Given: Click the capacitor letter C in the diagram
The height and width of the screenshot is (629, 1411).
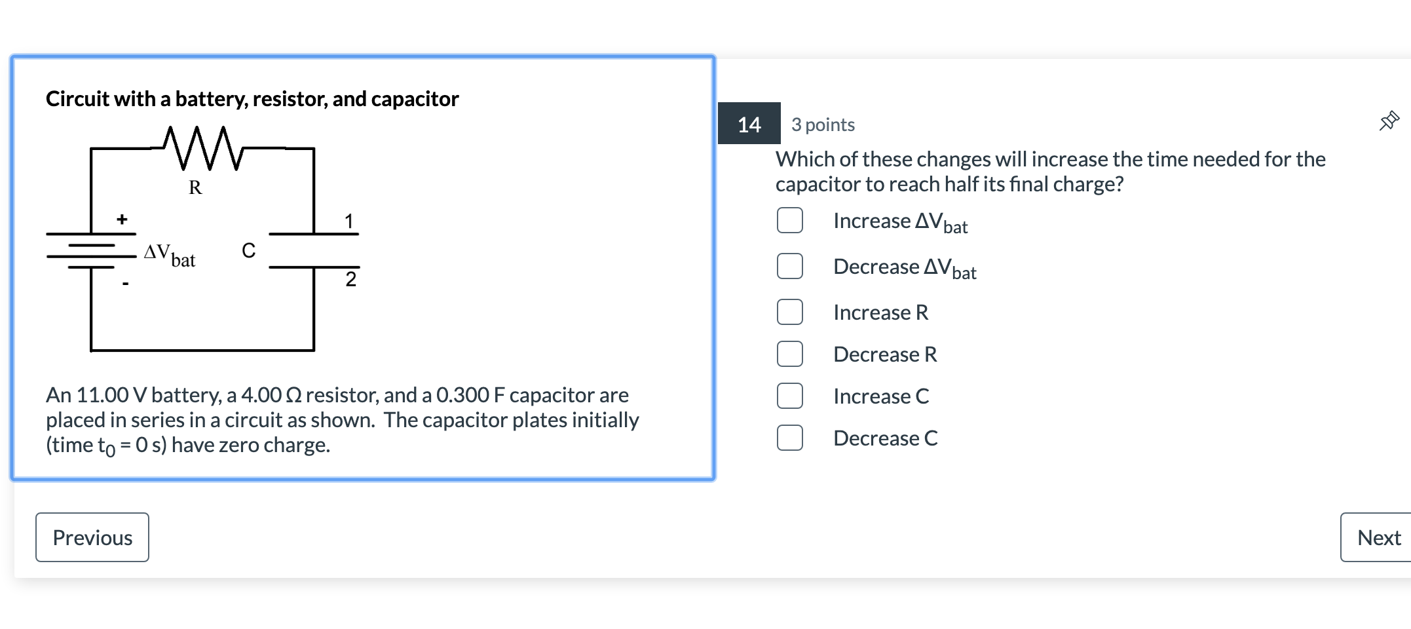Looking at the screenshot, I should coord(249,250).
